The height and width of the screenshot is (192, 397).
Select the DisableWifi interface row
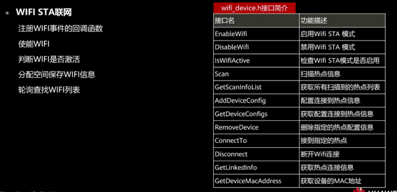299,47
